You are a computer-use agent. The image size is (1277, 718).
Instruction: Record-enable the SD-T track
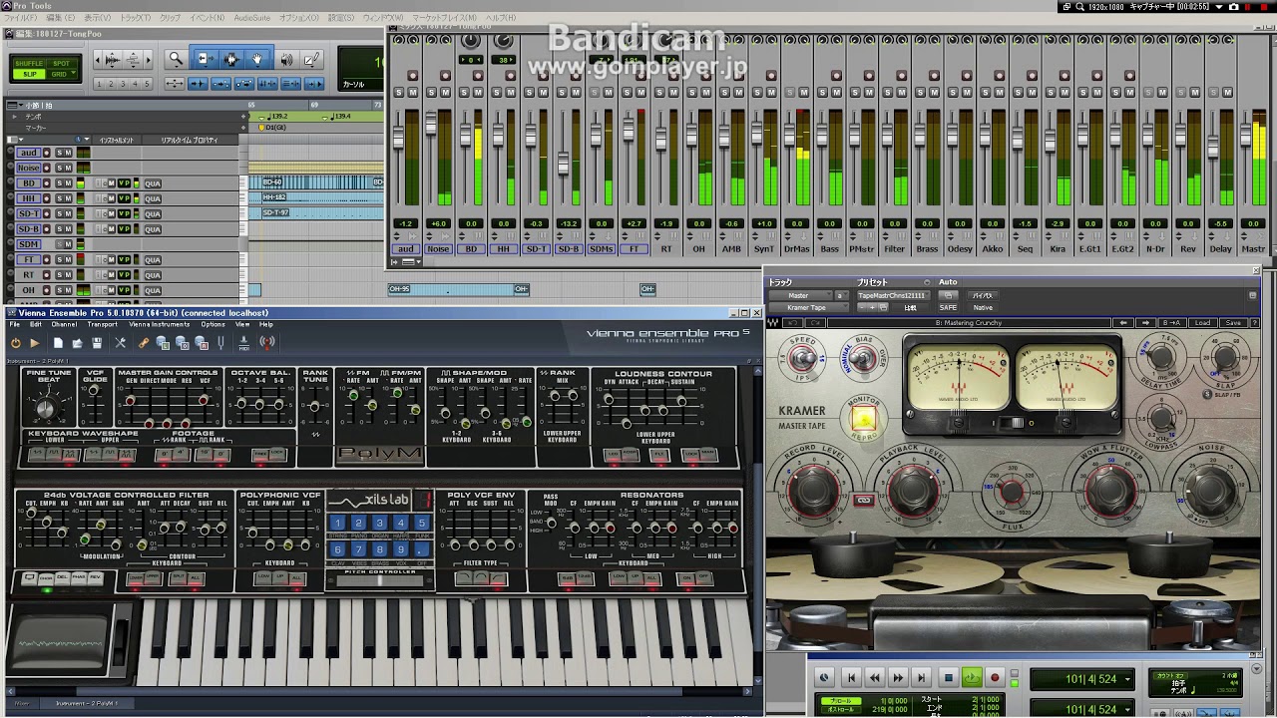pyautogui.click(x=46, y=213)
